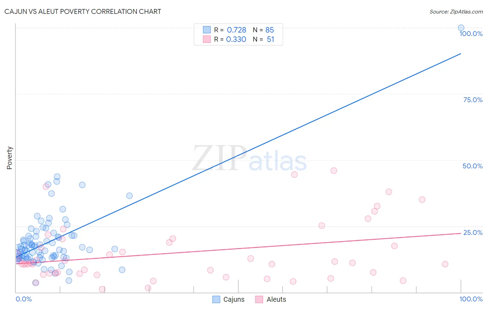
Task: Click the chart title Cajun vs Aleut Poverty
Action: click(x=83, y=11)
